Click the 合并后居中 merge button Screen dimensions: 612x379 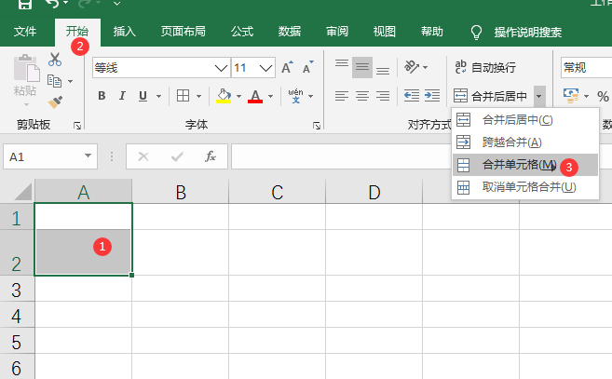pyautogui.click(x=491, y=96)
